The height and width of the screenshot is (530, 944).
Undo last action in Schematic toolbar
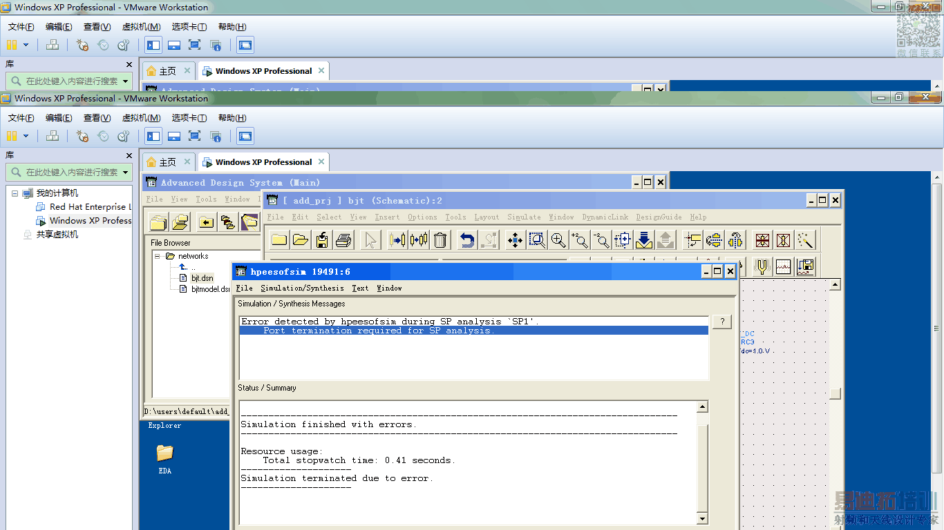467,240
